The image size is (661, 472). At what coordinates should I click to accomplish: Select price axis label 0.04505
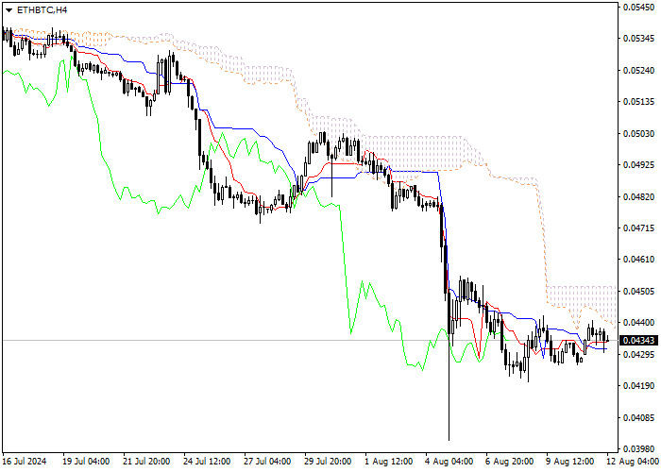[x=638, y=291]
